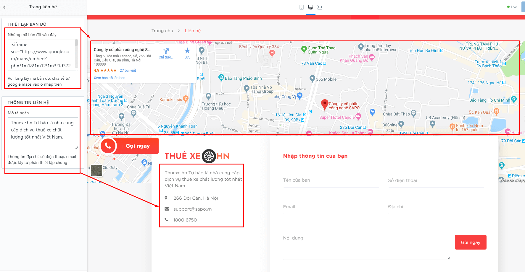This screenshot has height=272, width=525.
Task: Click Trung tâm dạy pha chế Interbeso marker
Action: click(x=360, y=47)
